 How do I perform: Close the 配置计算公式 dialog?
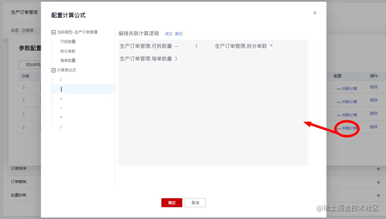[315, 13]
